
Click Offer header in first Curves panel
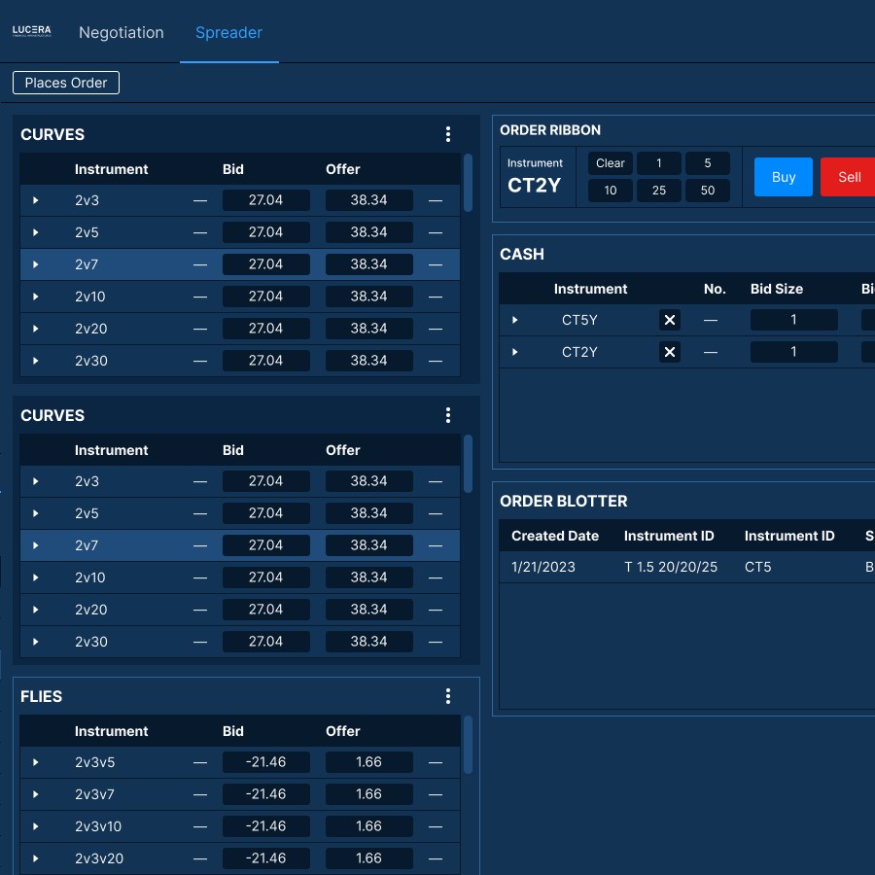point(342,169)
